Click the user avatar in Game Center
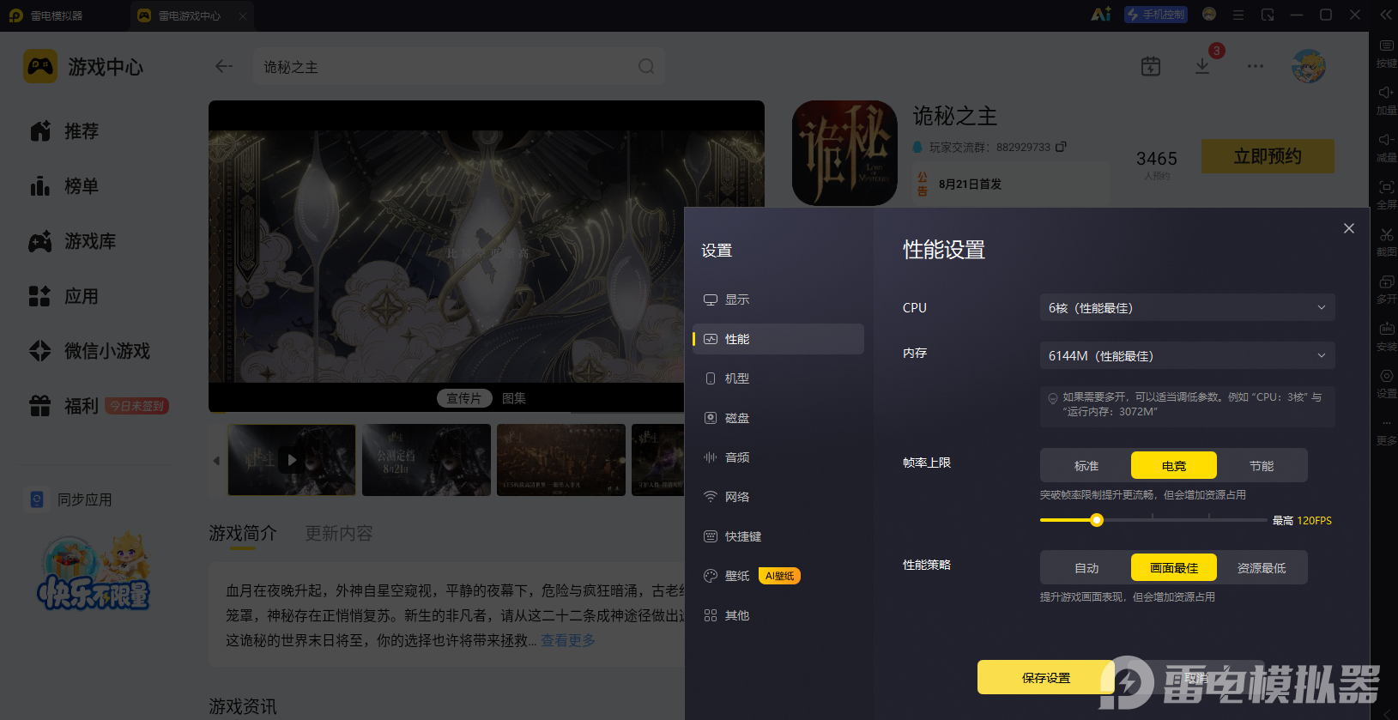 (x=1309, y=66)
